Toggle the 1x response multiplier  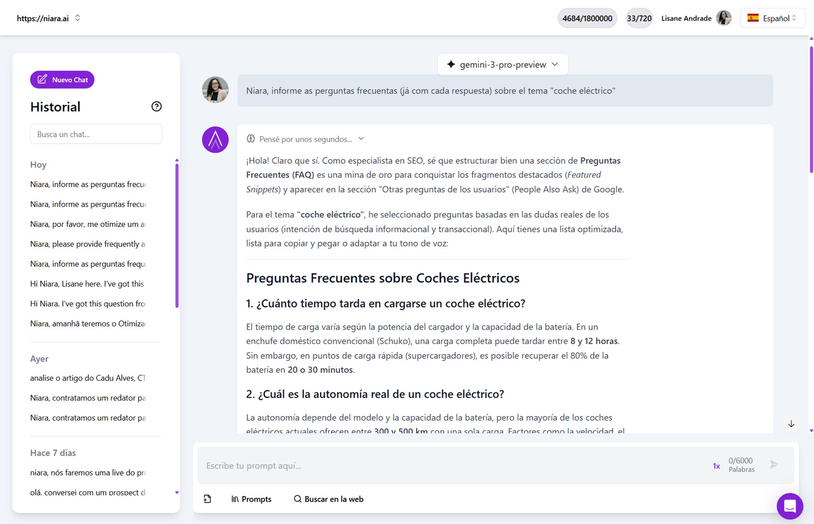[x=716, y=466]
